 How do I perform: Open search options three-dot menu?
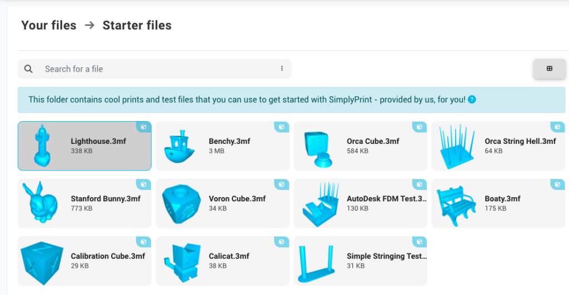282,69
